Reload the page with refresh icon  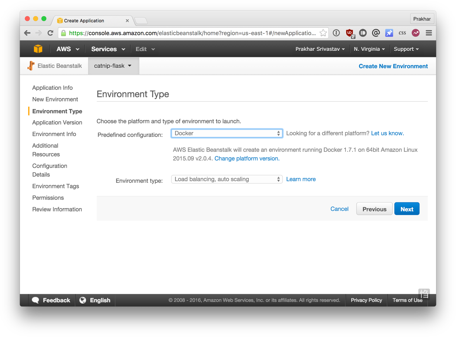(51, 33)
